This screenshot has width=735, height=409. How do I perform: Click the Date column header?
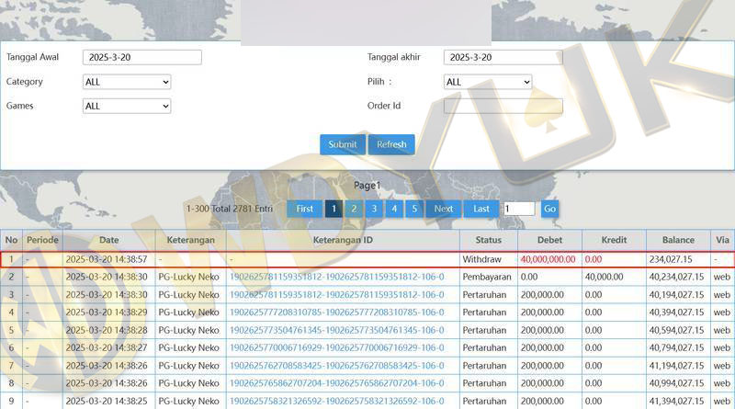pyautogui.click(x=108, y=240)
